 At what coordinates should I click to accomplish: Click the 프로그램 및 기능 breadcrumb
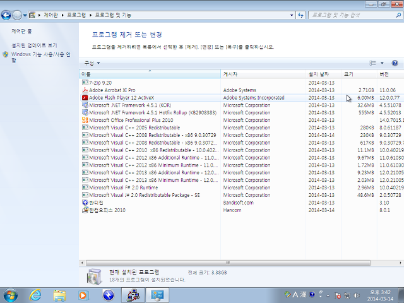(x=113, y=15)
